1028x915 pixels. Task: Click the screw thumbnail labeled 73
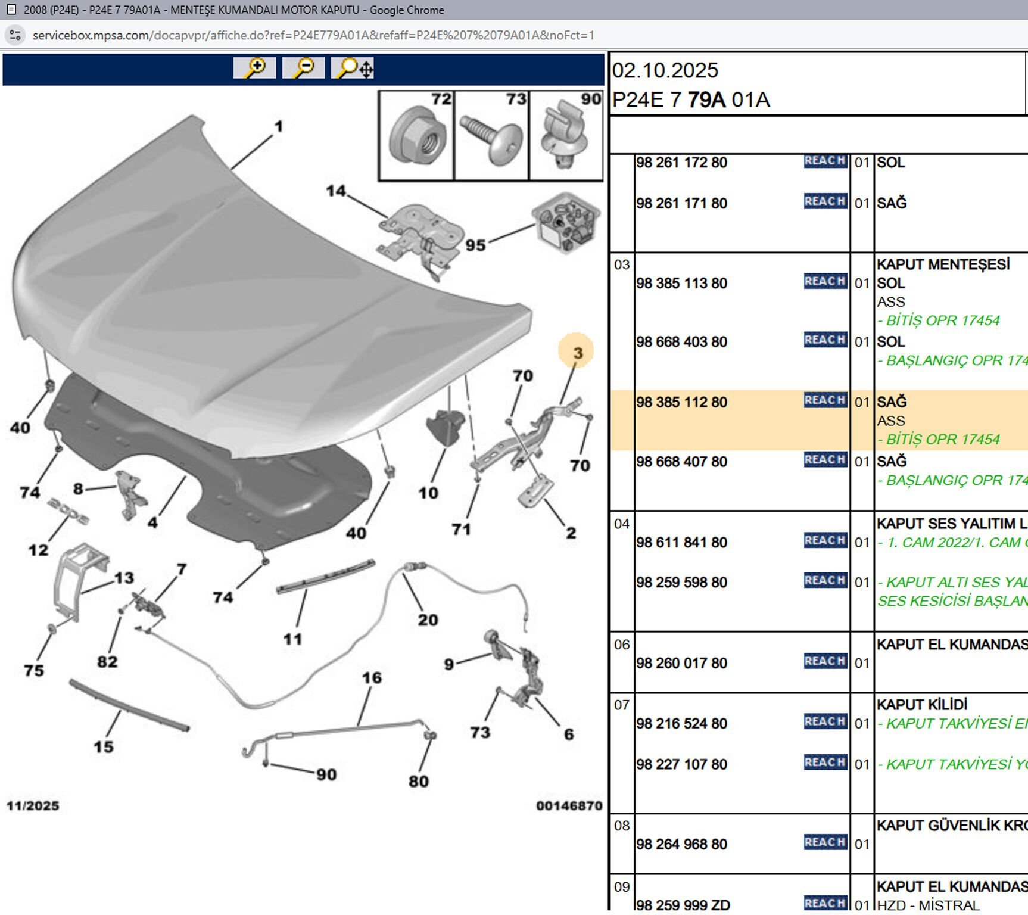tap(491, 136)
